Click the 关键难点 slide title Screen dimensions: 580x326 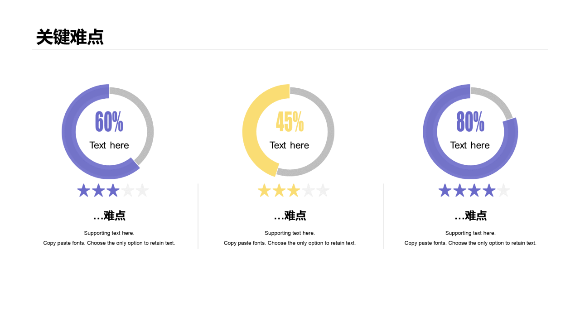coord(70,37)
